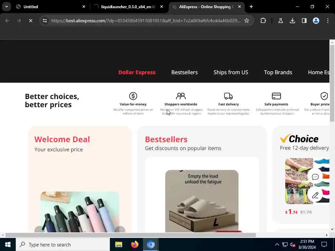This screenshot has height=251, width=335.
Task: Open the profile avatar menu
Action: tap(316, 21)
